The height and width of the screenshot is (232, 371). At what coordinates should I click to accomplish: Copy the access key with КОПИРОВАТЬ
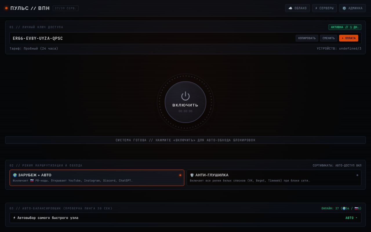point(307,38)
